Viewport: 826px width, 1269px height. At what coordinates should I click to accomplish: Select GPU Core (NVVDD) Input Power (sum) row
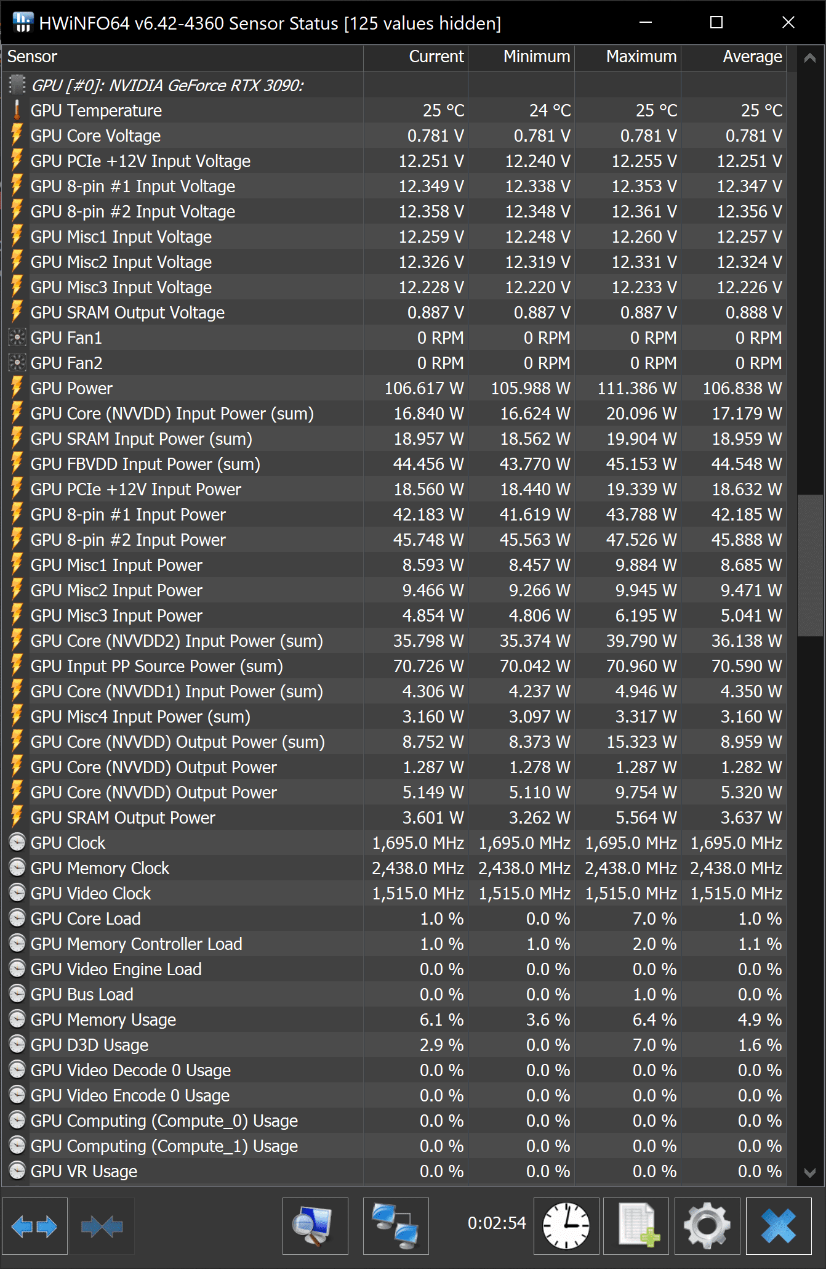(x=394, y=413)
